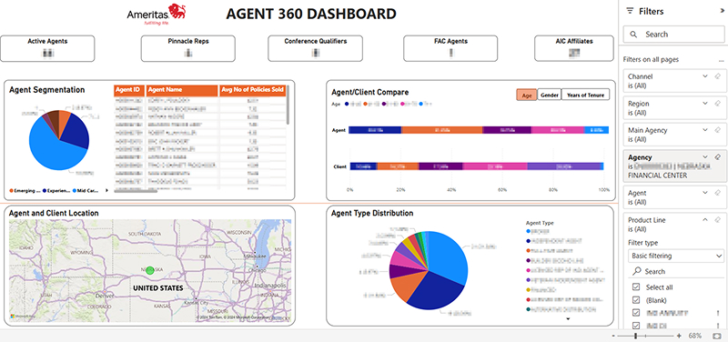Open the Basic filtering filter type dropdown
This screenshot has height=342, width=728.
pos(676,256)
